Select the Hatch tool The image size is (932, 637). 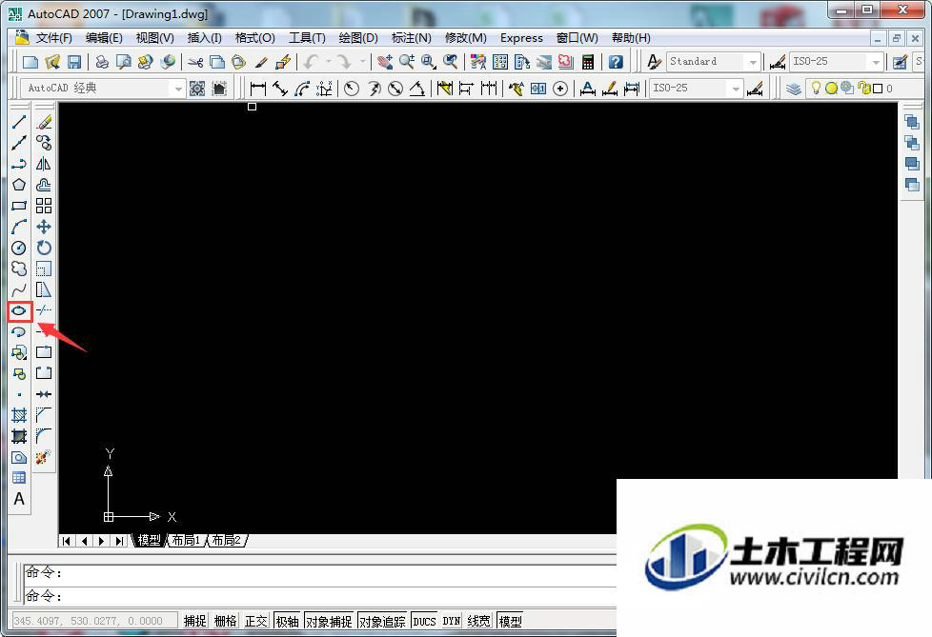[19, 415]
